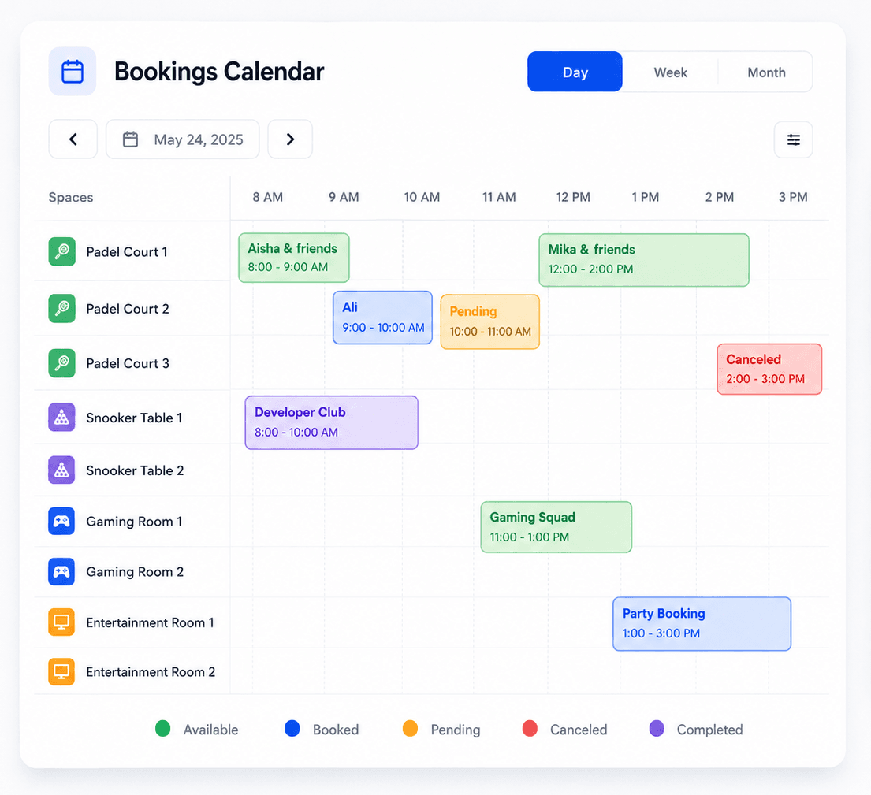
Task: Go to next day with right chevron
Action: [290, 139]
